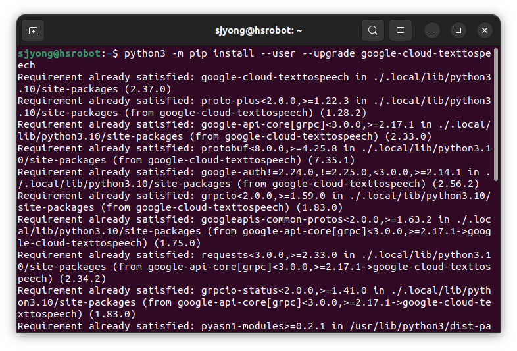Click the googleapis-common-protos package name
Image resolution: width=517 pixels, height=351 pixels.
click(x=272, y=219)
